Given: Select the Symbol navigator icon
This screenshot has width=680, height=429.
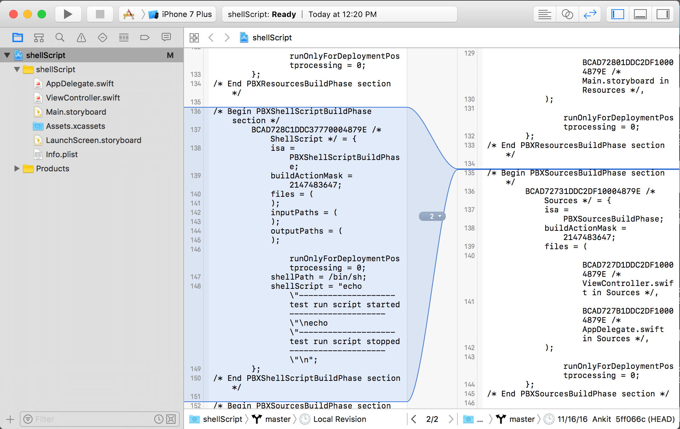Looking at the screenshot, I should [39, 37].
